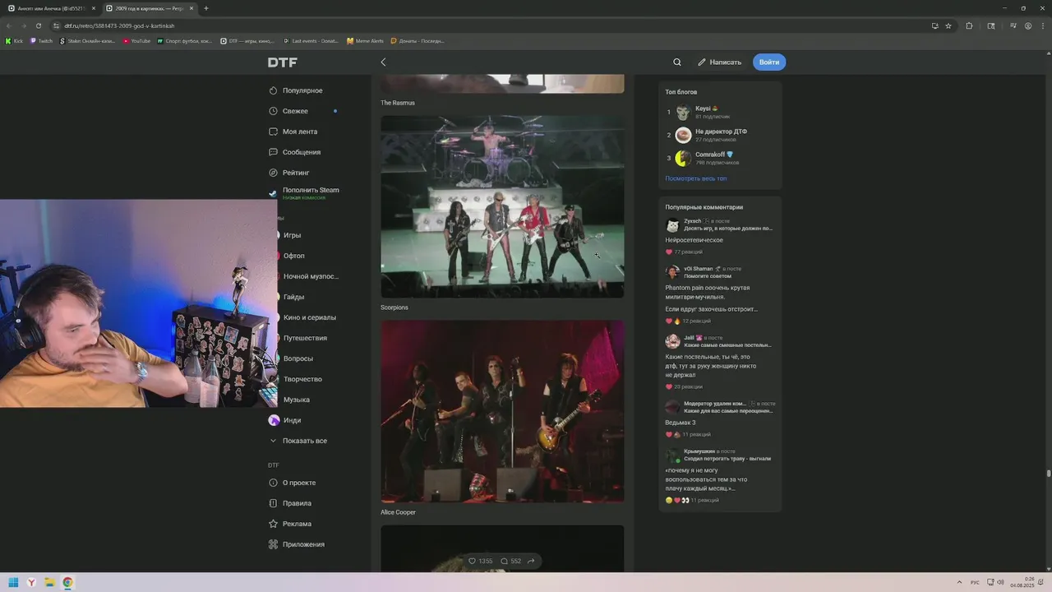Open Моя лента in sidebar

pos(300,132)
